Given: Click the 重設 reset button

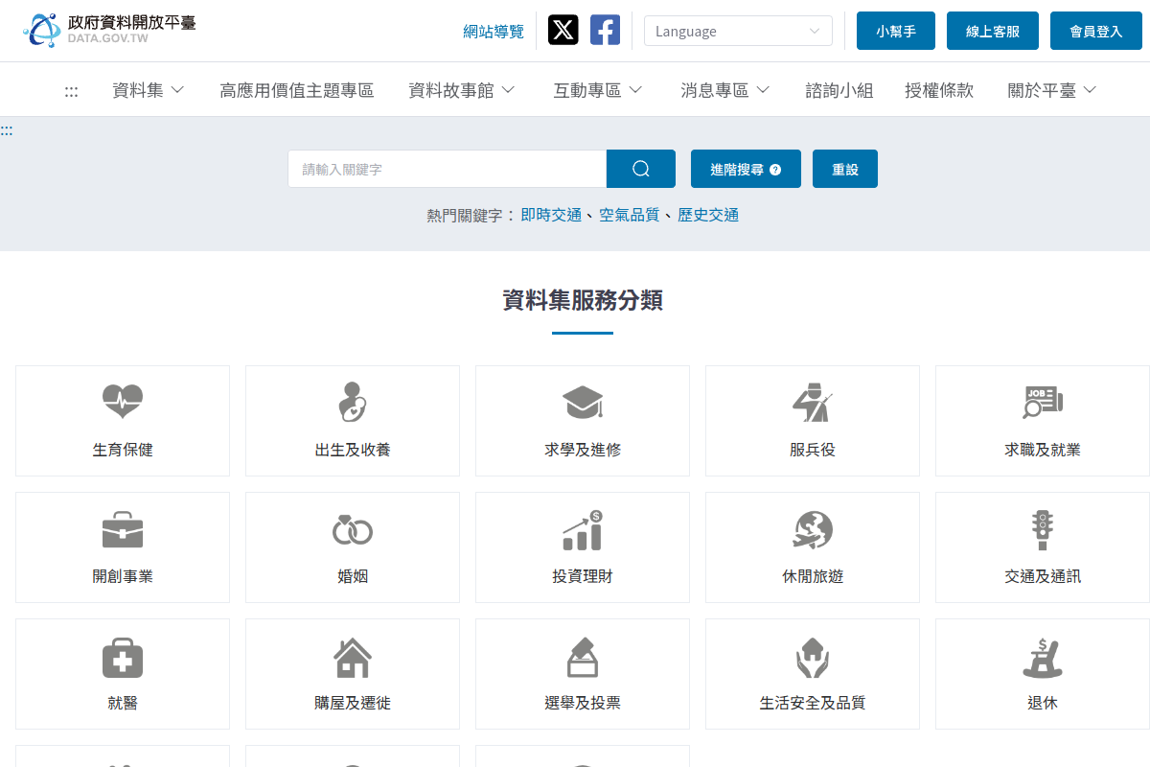Looking at the screenshot, I should click(845, 169).
